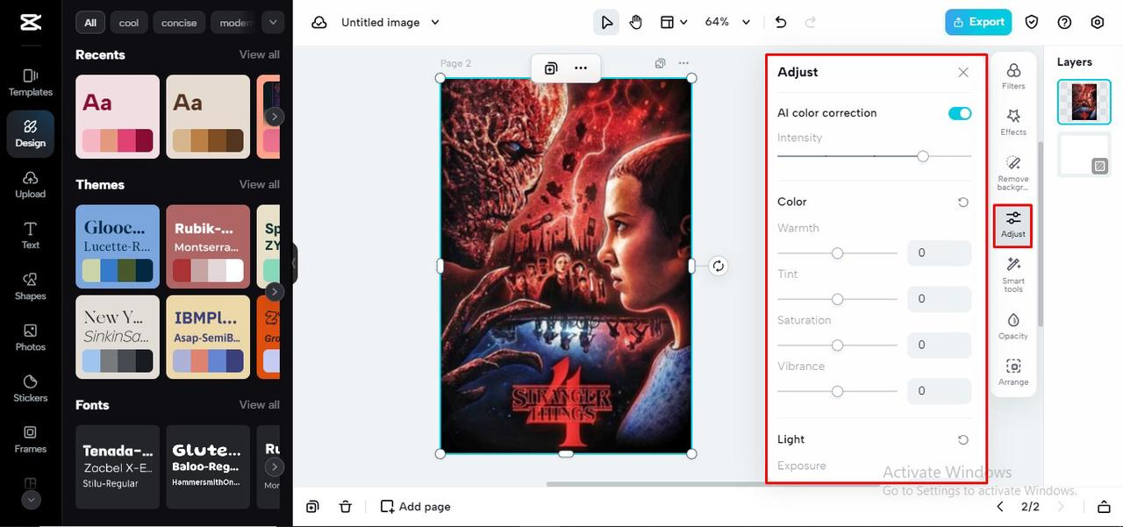Image resolution: width=1123 pixels, height=527 pixels.
Task: Select the cool style tag
Action: coord(129,23)
